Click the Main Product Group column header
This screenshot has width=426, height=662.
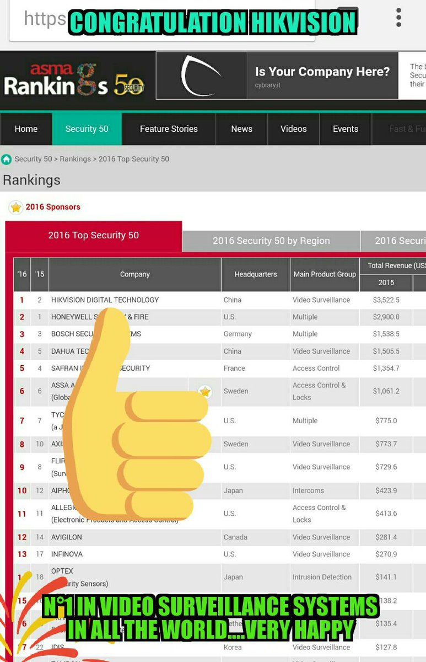pyautogui.click(x=325, y=274)
